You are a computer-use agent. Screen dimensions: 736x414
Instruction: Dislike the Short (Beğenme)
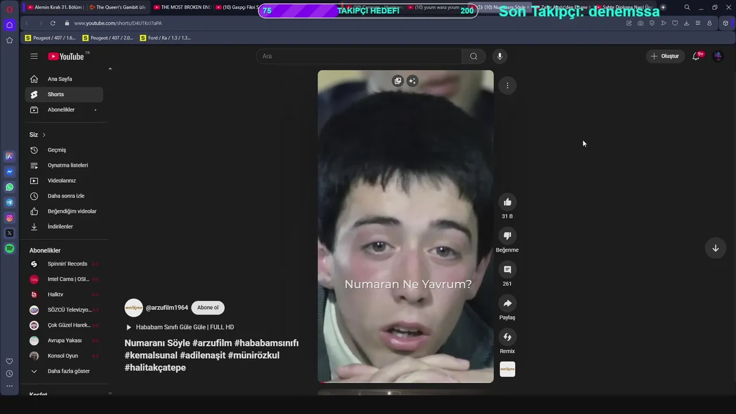click(507, 236)
